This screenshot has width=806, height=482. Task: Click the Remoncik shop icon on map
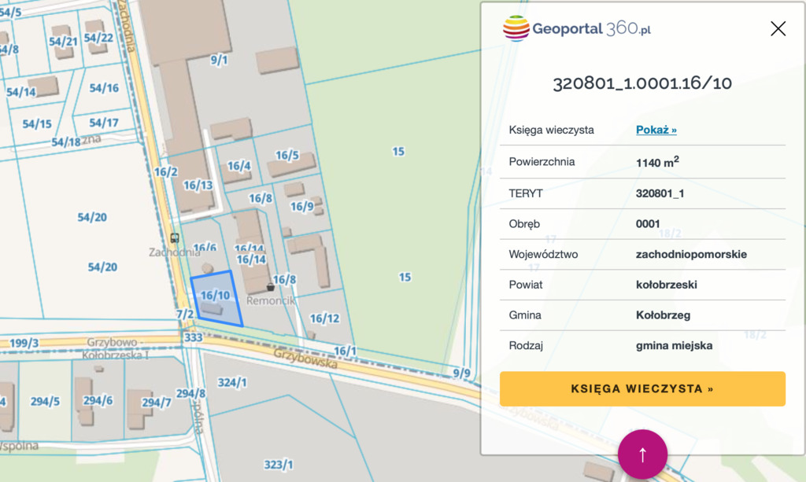pyautogui.click(x=271, y=287)
